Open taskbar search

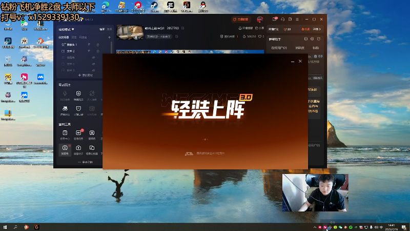(15, 227)
